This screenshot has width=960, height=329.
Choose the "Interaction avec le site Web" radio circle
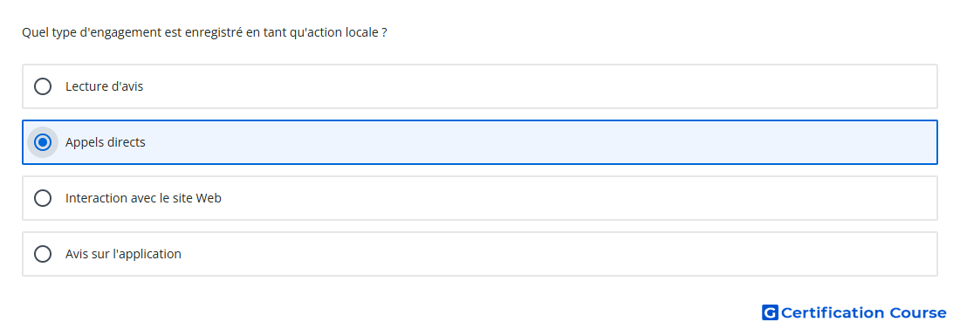tap(43, 198)
